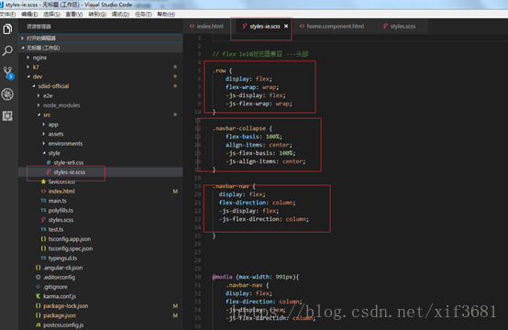Expand the environments folder
This screenshot has height=330, width=508.
pos(101,144)
